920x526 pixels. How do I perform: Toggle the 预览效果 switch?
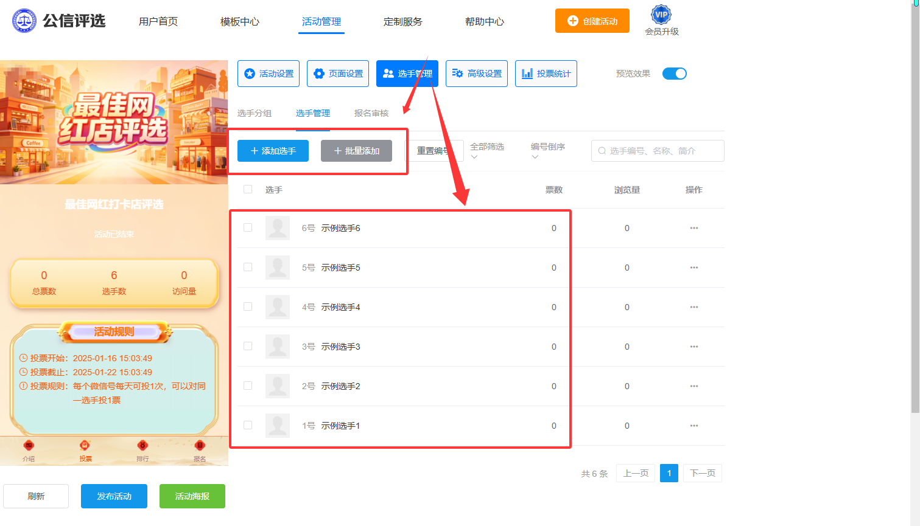tap(675, 74)
